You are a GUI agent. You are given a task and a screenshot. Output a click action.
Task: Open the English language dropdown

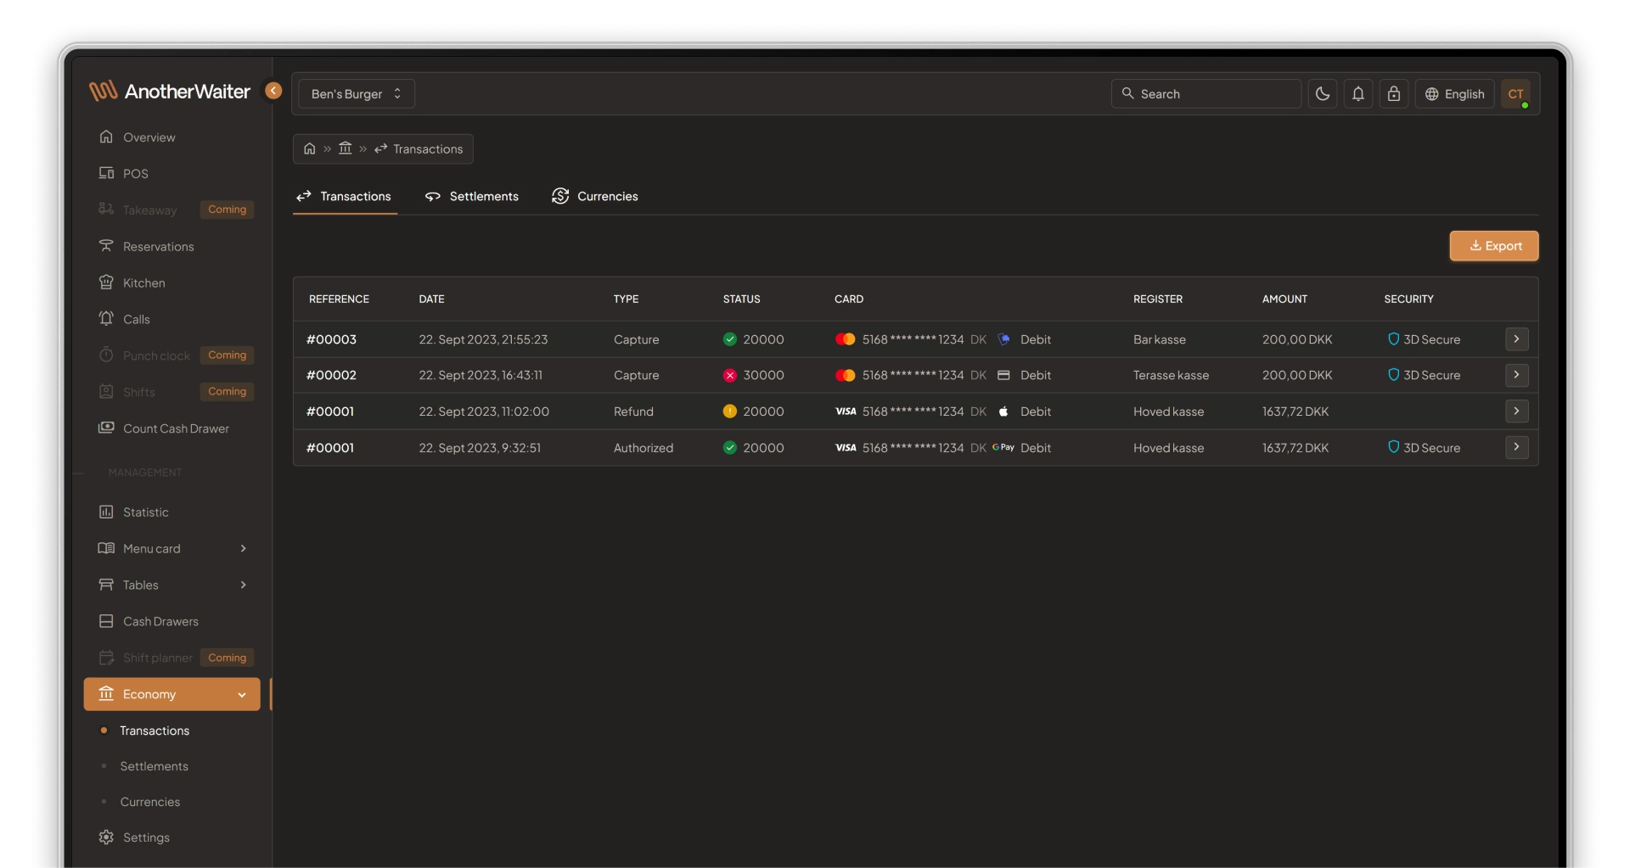point(1455,93)
